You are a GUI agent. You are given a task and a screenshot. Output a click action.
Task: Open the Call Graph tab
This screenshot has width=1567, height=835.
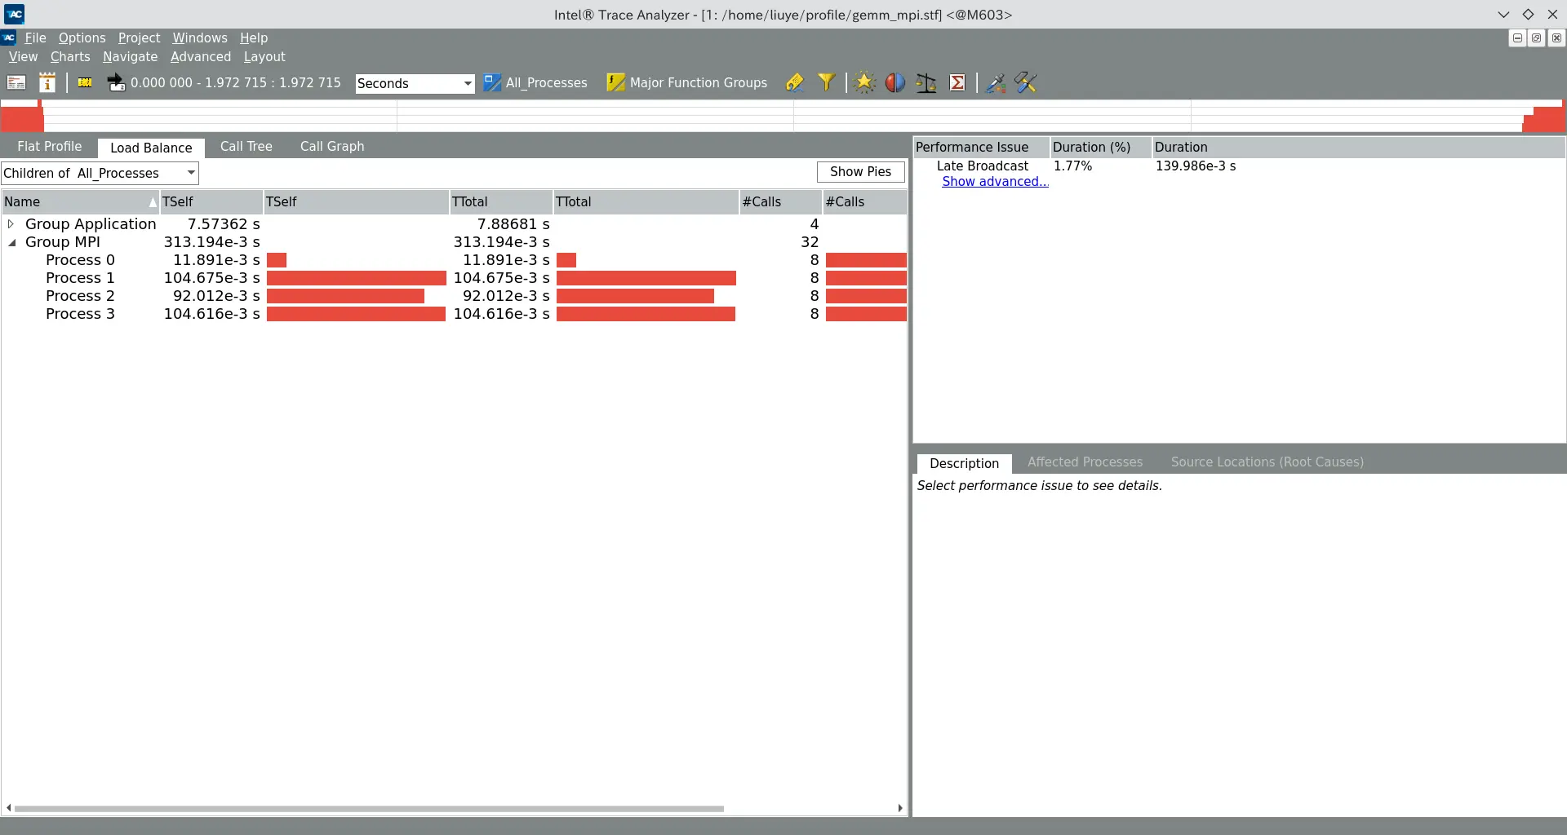[332, 147]
